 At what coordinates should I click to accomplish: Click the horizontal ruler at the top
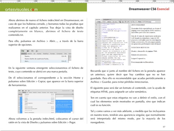tap(87, 1)
